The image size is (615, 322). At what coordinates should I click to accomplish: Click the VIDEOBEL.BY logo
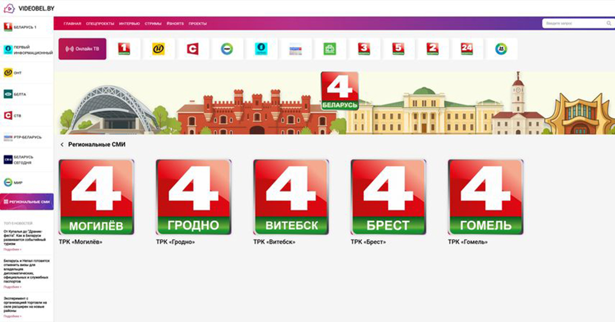(28, 8)
